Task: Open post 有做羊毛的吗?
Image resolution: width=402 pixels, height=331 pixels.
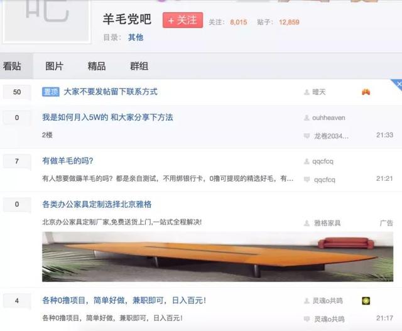Action: click(x=68, y=161)
